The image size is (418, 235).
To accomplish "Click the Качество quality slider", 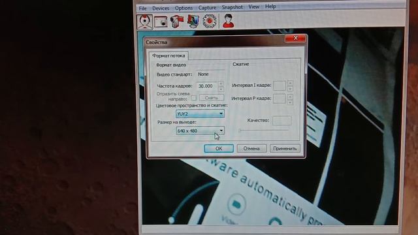I will pos(264,131).
